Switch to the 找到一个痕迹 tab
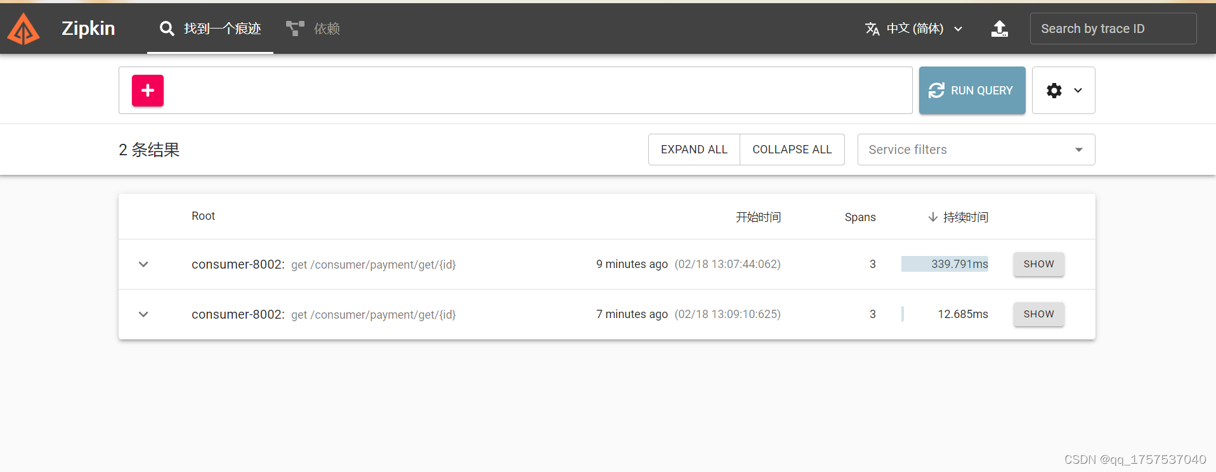 point(210,29)
